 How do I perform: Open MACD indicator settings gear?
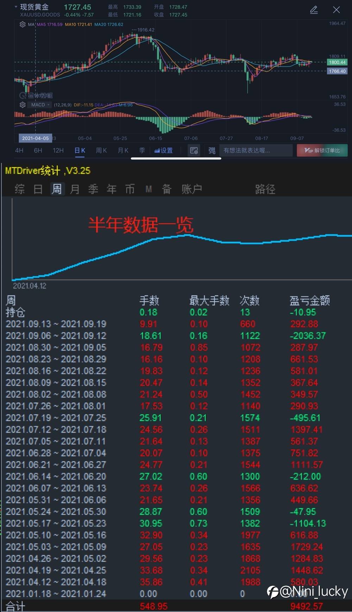pyautogui.click(x=23, y=105)
